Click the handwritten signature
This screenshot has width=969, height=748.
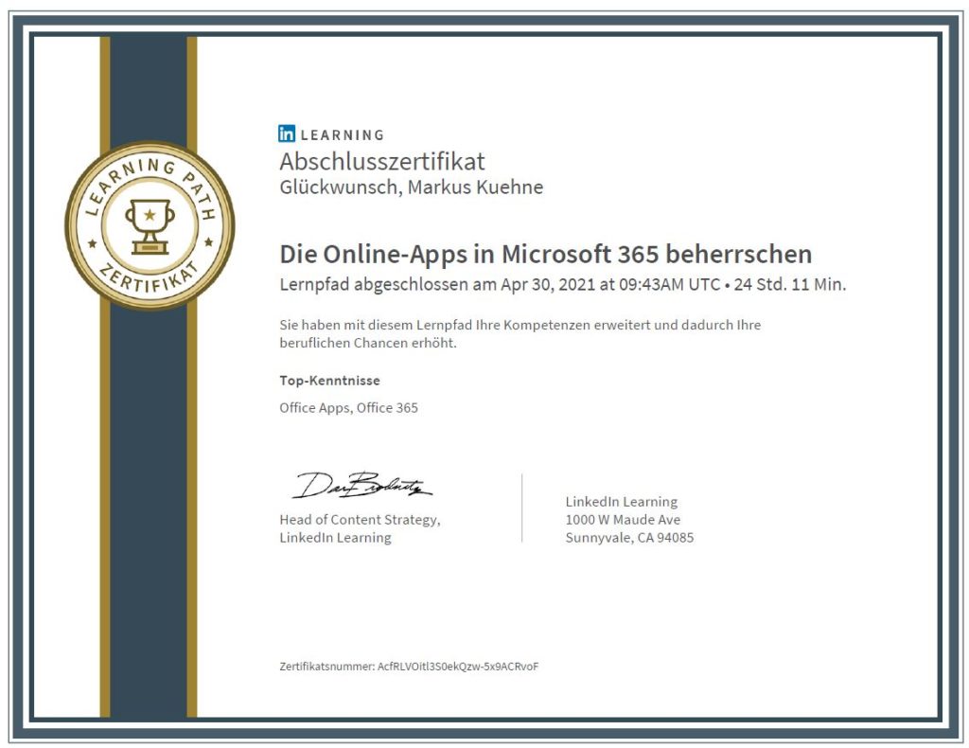[x=362, y=486]
